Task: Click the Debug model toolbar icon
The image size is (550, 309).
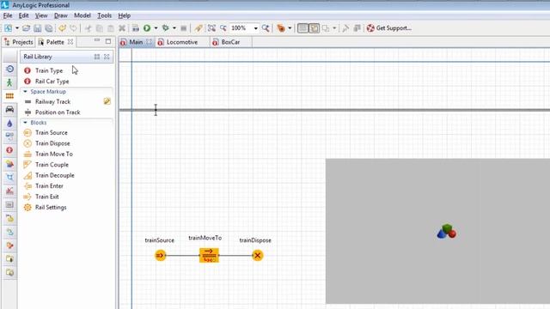Action: [x=165, y=28]
